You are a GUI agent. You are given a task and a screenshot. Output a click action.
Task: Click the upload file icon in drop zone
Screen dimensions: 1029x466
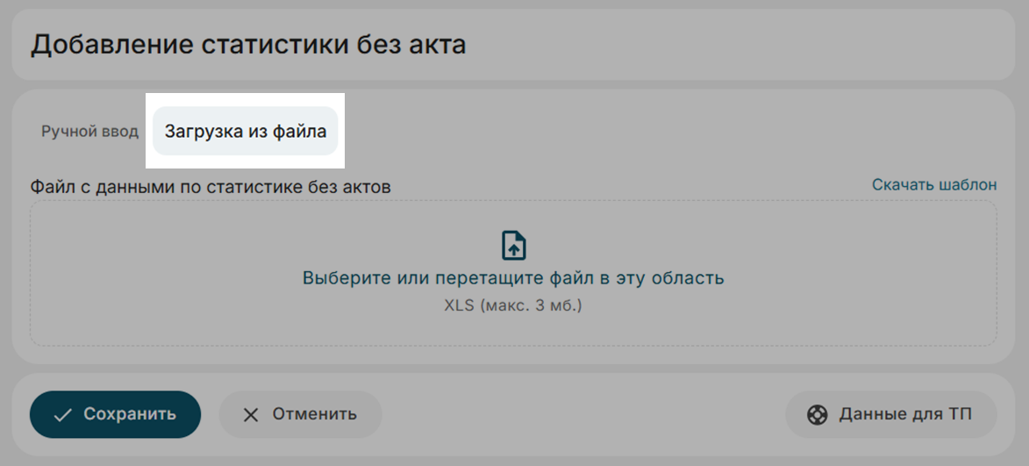click(513, 246)
